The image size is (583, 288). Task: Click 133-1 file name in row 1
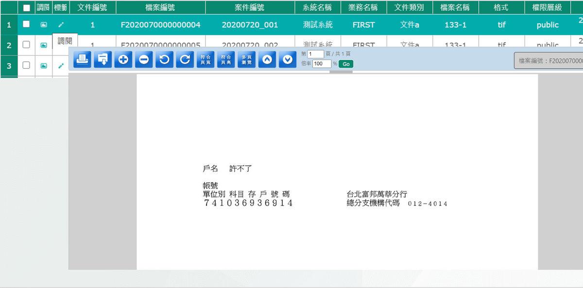(x=456, y=25)
